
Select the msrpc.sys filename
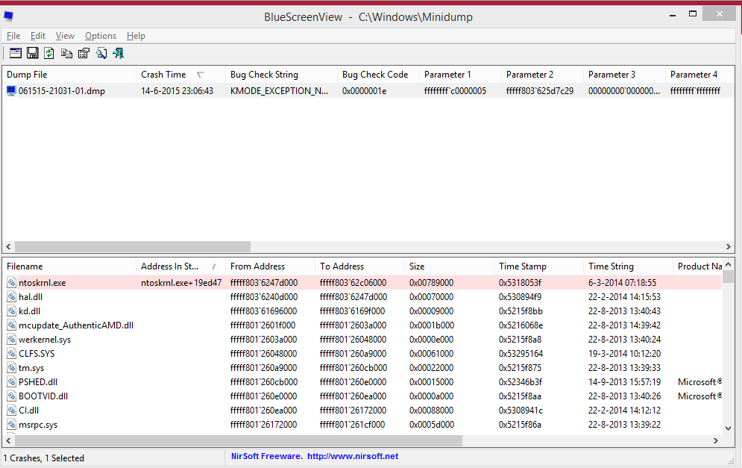pyautogui.click(x=38, y=425)
